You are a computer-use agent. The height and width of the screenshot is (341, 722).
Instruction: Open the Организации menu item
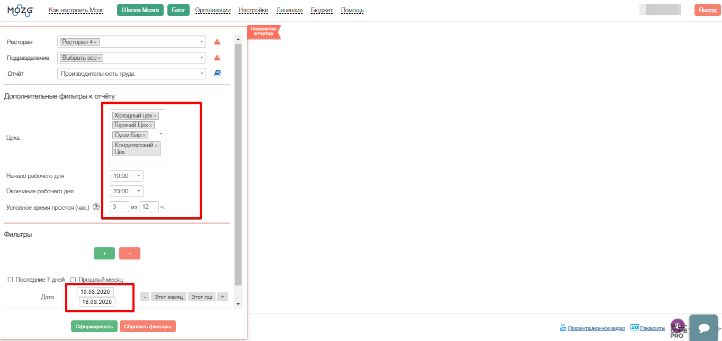212,10
